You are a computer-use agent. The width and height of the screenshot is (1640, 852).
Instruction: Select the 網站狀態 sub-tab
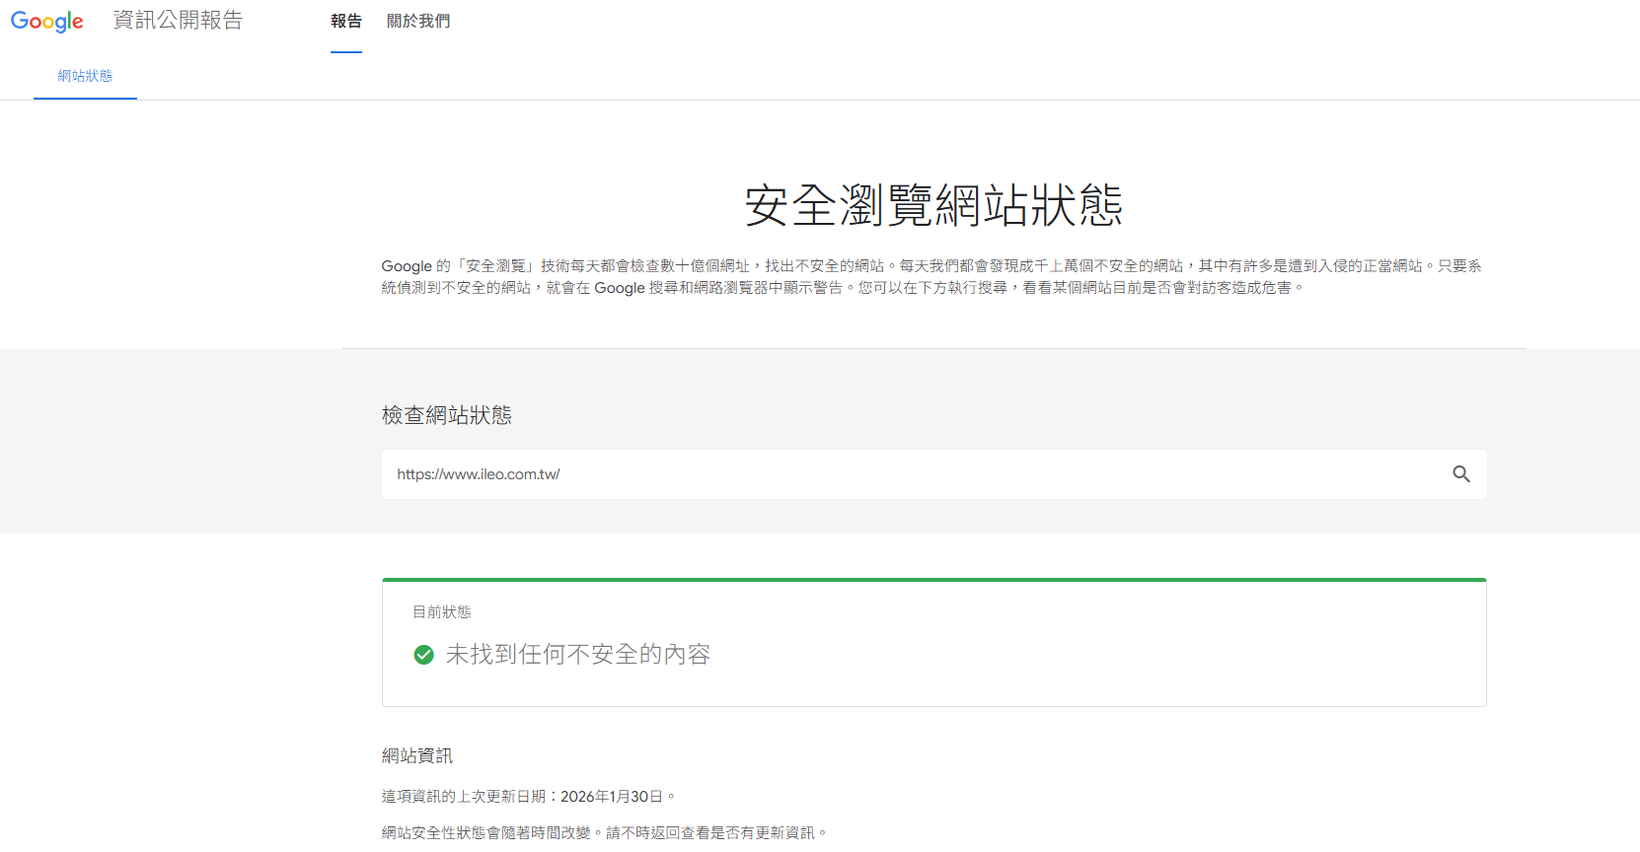[x=85, y=76]
